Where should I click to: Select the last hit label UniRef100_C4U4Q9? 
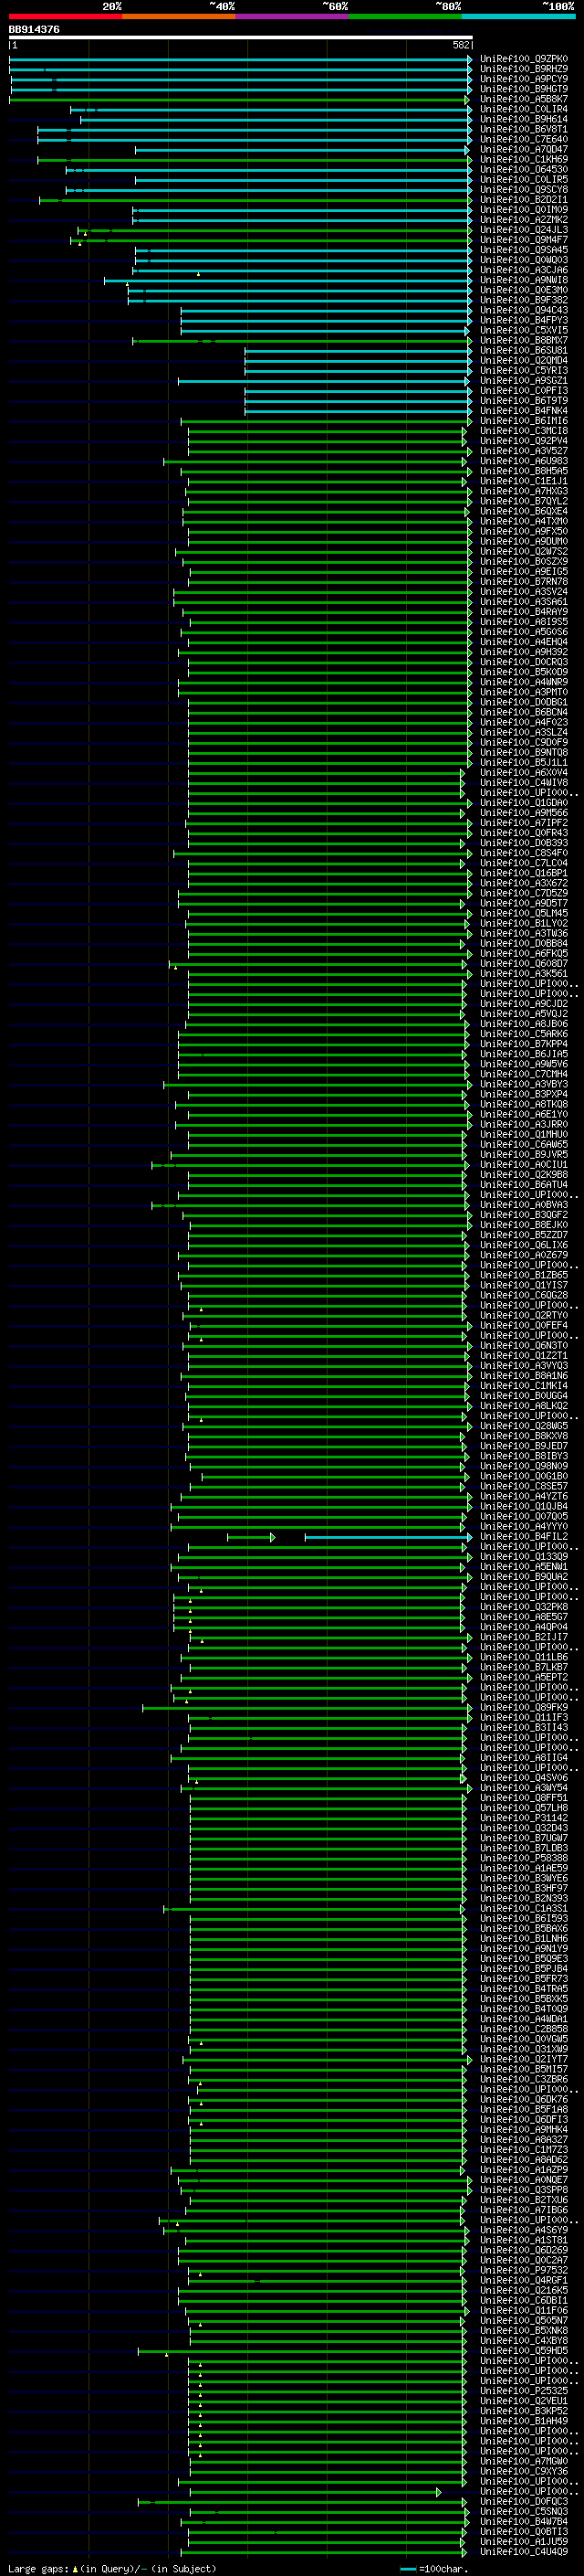coord(523,2551)
